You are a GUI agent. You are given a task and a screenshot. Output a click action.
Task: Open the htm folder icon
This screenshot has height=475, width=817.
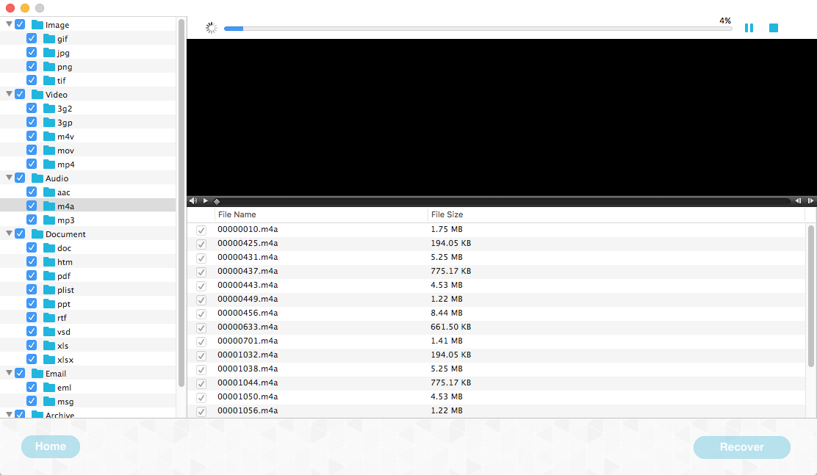click(x=49, y=262)
